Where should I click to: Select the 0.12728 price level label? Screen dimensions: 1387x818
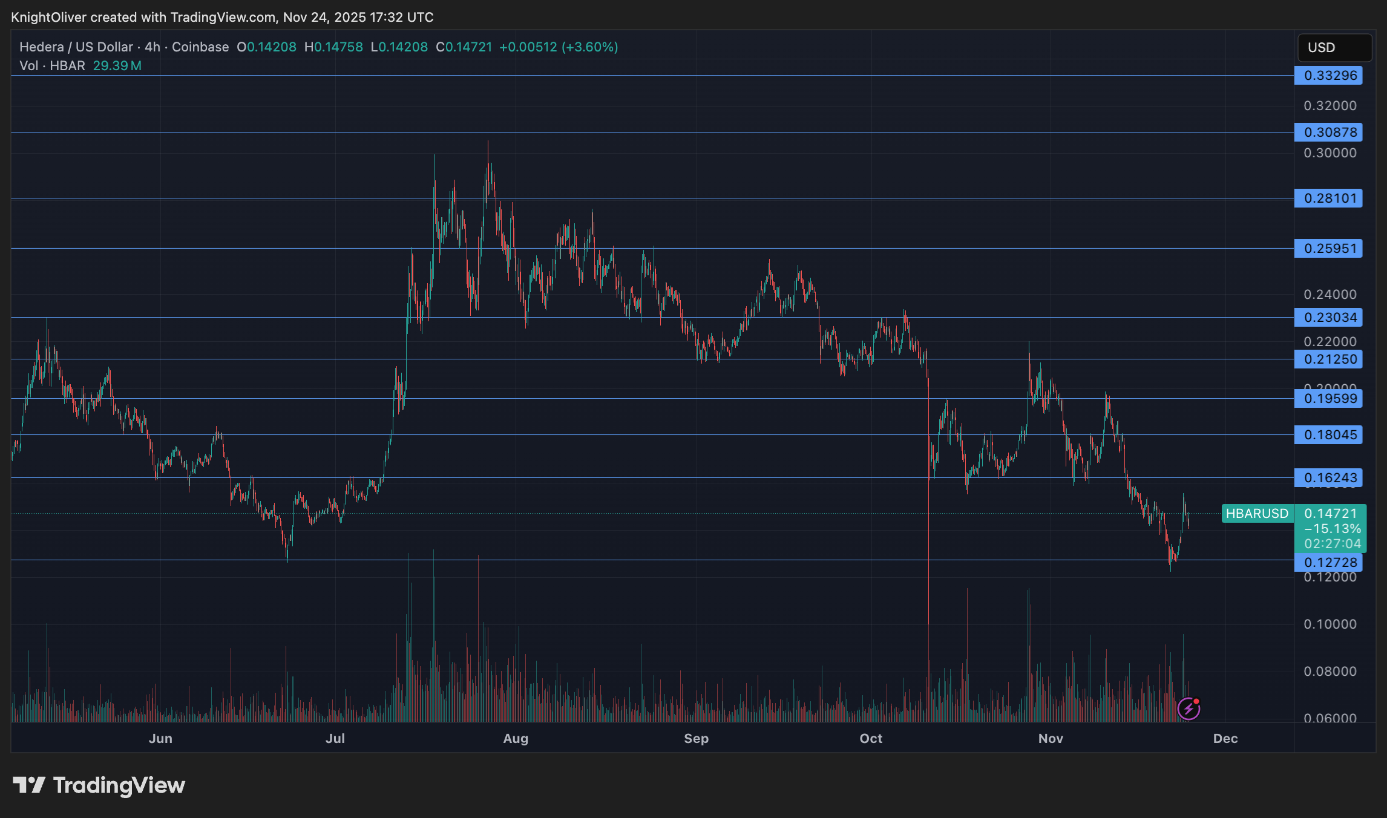click(x=1328, y=563)
